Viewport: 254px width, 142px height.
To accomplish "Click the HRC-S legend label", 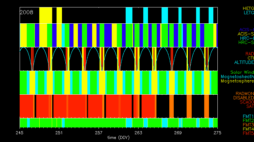I will point(246,43).
